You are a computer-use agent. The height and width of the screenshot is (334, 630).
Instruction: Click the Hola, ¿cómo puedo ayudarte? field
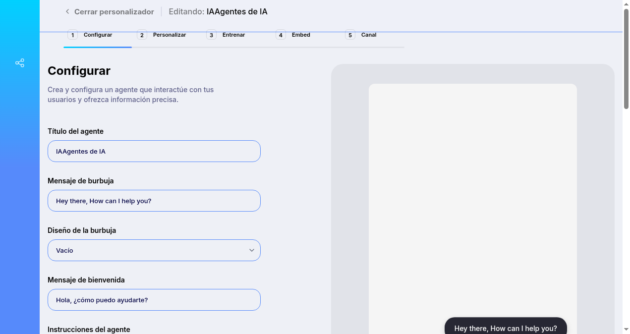[154, 300]
